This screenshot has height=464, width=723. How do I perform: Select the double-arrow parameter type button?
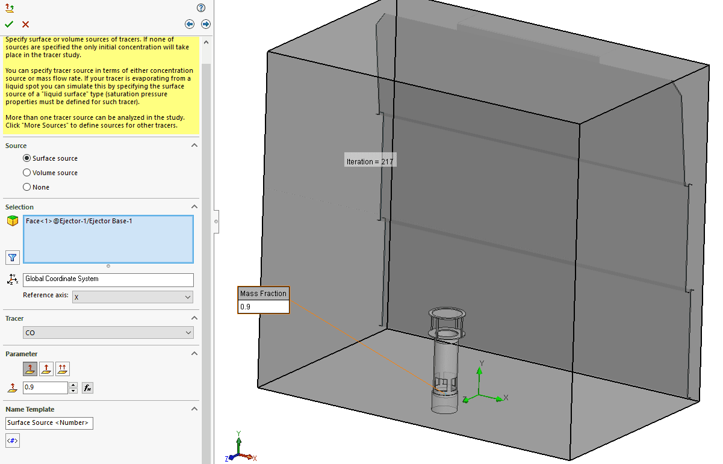pyautogui.click(x=63, y=369)
